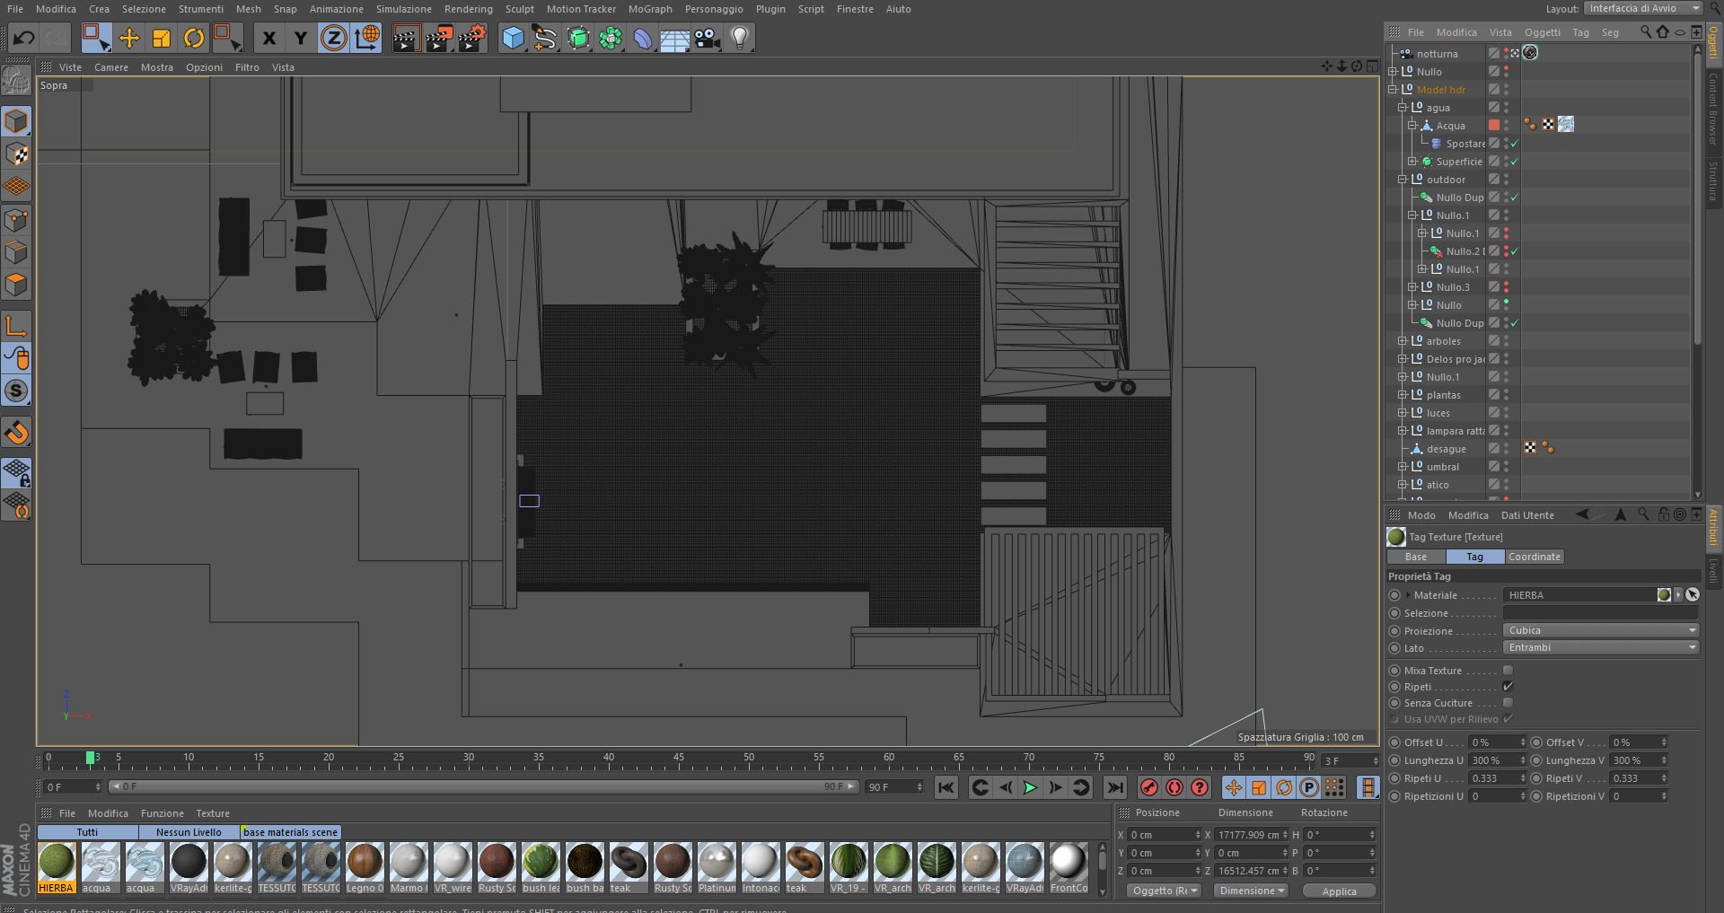Open the render settings icon
This screenshot has width=1724, height=913.
click(471, 38)
